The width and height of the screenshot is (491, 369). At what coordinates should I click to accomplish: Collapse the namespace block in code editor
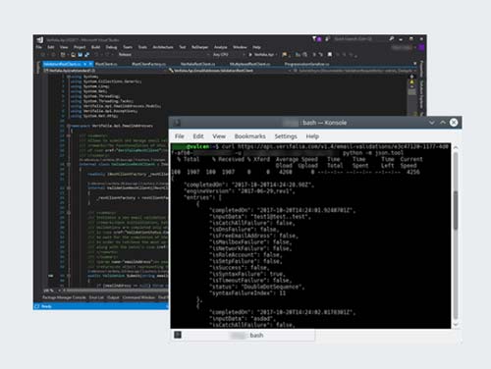tap(69, 126)
